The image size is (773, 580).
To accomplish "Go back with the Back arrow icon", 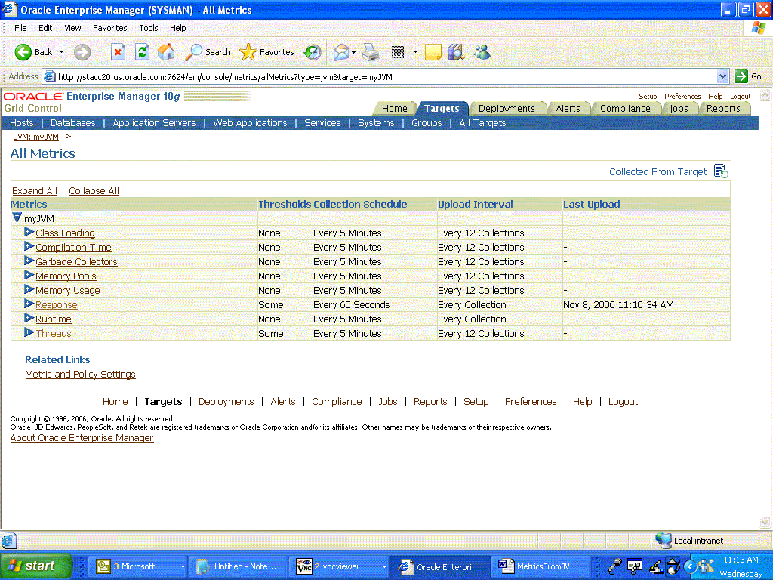I will point(23,52).
